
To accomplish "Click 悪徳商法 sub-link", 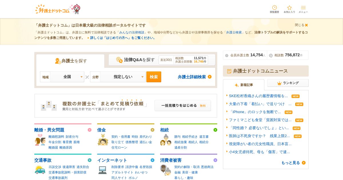I will 207,167.
